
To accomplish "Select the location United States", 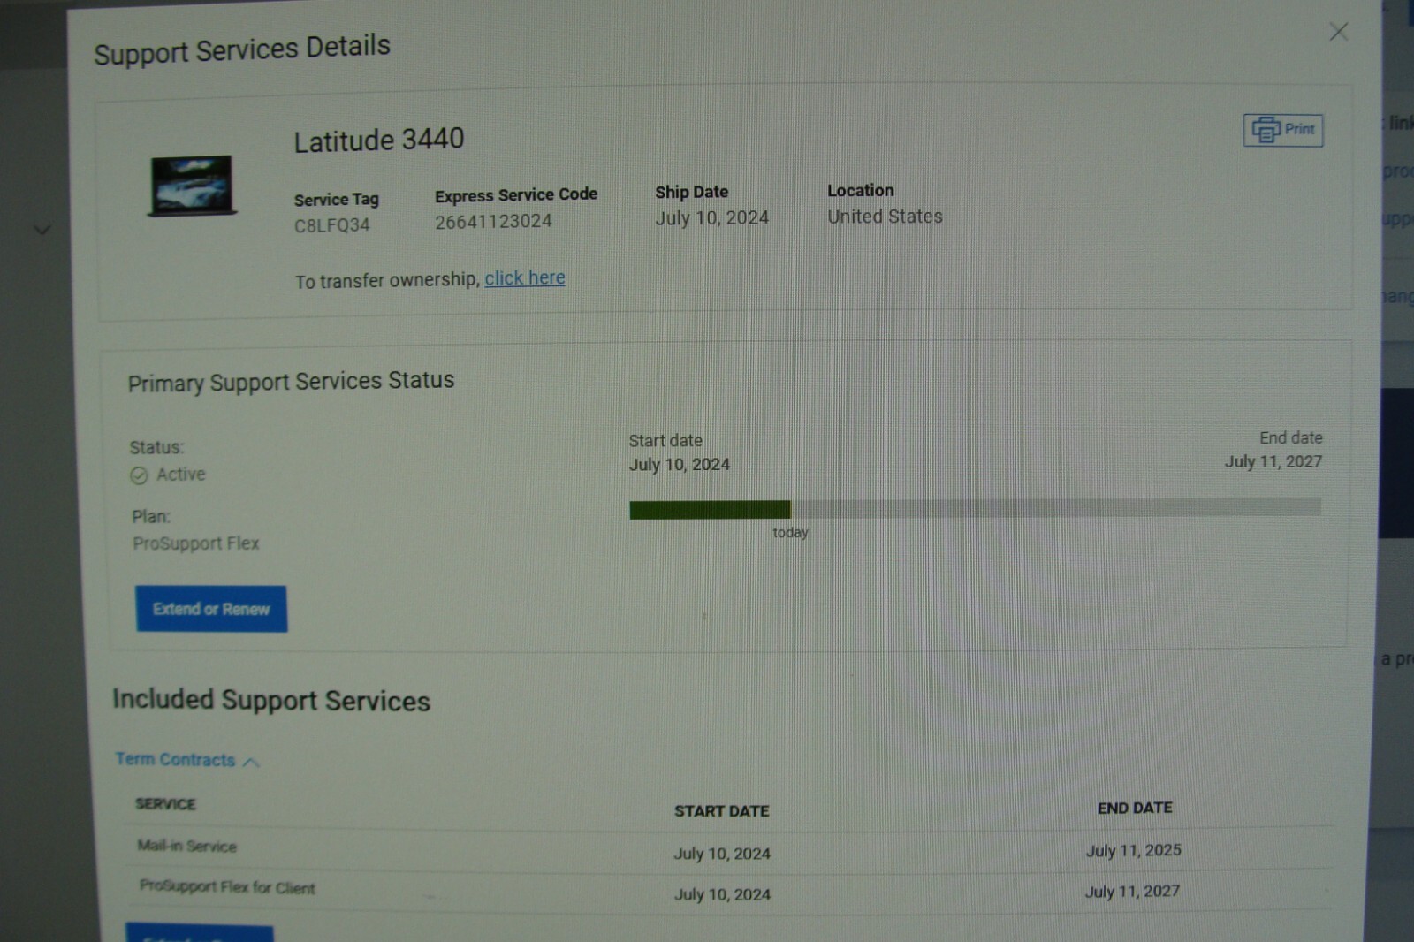I will point(885,217).
